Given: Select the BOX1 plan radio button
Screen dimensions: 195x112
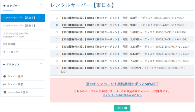Looking at the screenshot, I should coord(57,18).
